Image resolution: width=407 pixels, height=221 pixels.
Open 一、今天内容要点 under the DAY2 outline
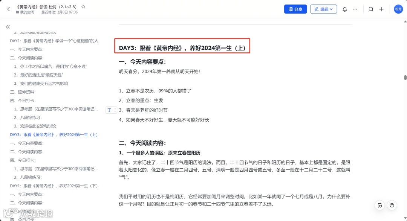coord(27,49)
